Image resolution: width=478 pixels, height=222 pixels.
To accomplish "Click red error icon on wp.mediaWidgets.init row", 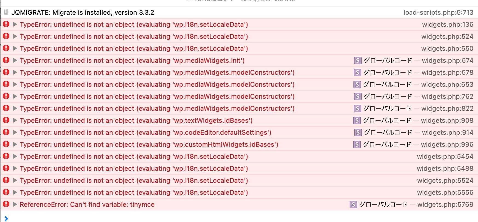I will point(6,60).
